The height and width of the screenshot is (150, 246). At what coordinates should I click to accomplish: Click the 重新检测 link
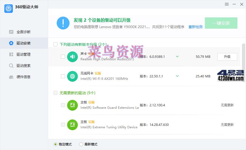(x=195, y=27)
